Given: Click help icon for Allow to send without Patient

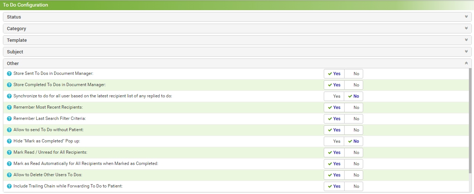Looking at the screenshot, I should [x=9, y=130].
